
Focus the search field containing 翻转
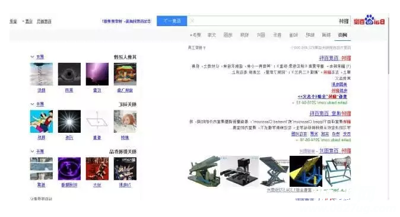coord(269,21)
